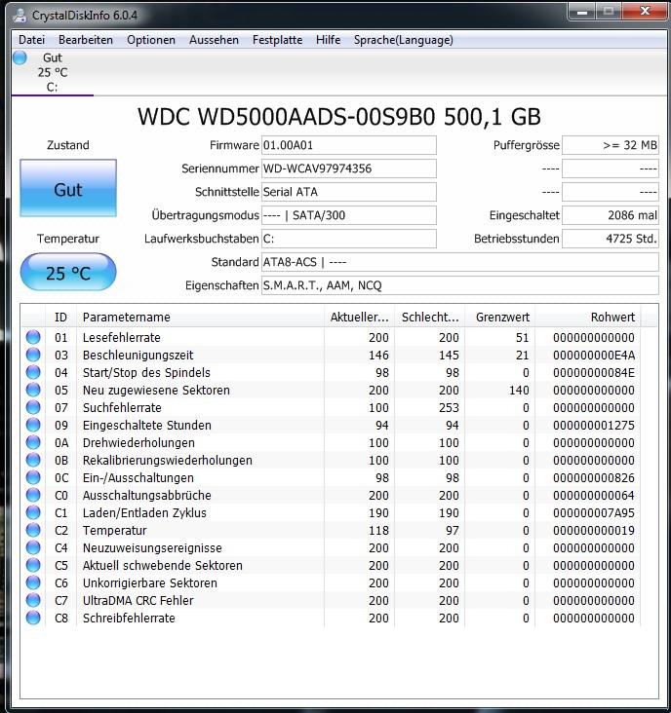Open the Sprache(Language) menu
The height and width of the screenshot is (713, 671).
(x=404, y=40)
